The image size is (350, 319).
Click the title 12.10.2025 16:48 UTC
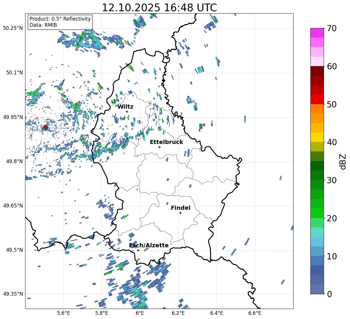point(159,8)
